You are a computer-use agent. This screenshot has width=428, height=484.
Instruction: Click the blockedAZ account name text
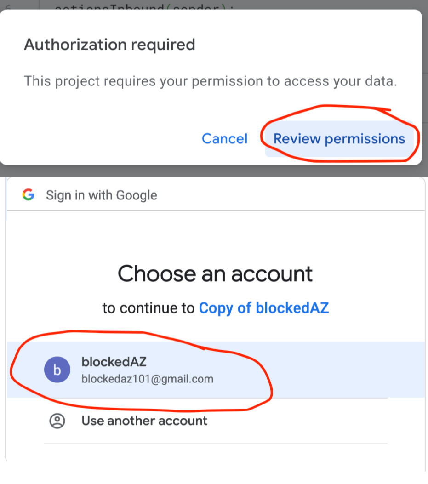coord(114,362)
